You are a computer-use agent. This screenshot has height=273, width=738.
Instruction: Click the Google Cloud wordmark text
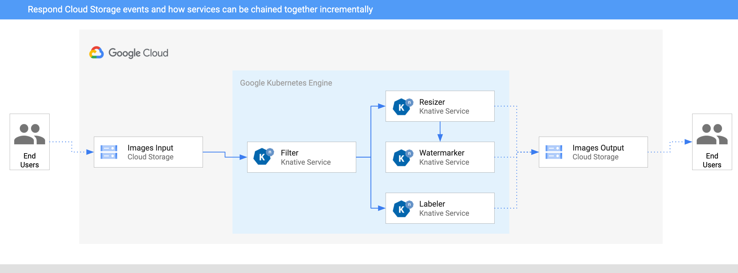[138, 53]
